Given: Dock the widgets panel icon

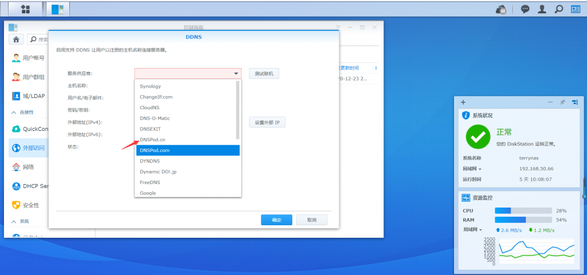Looking at the screenshot, I should (574, 102).
